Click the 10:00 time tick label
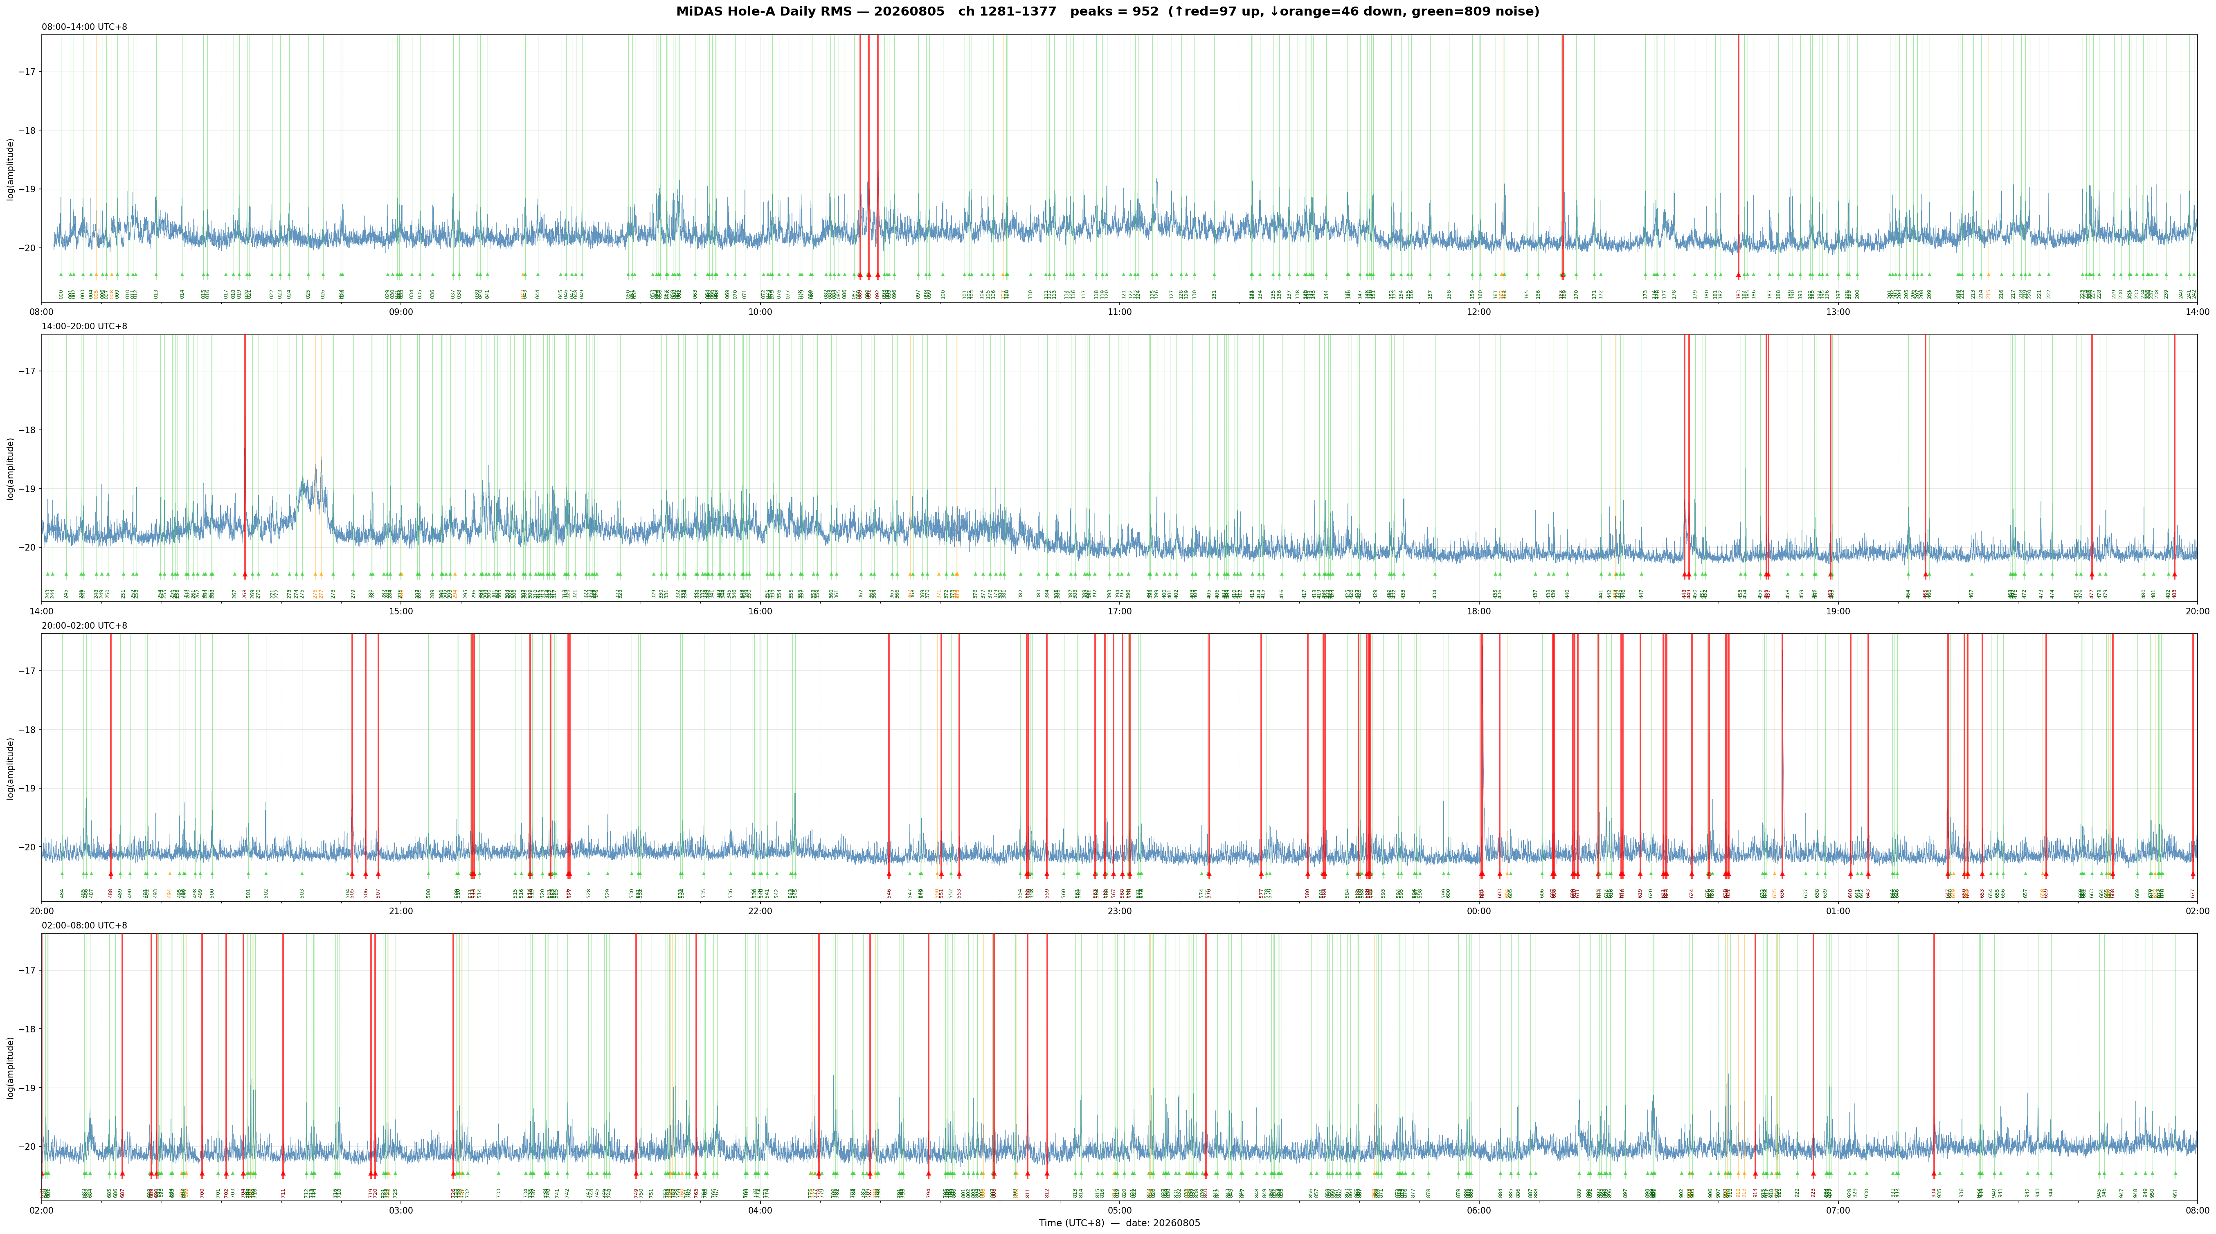Image resolution: width=2216 pixels, height=1234 pixels. [760, 311]
